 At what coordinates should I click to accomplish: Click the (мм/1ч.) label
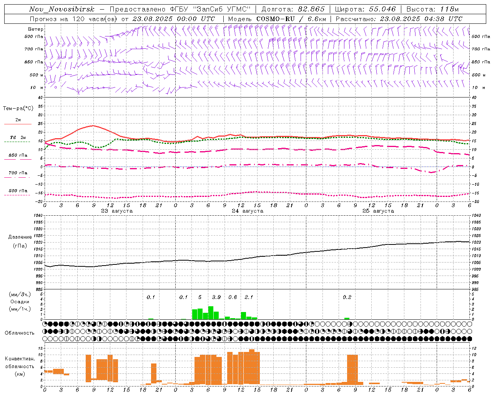20,309
